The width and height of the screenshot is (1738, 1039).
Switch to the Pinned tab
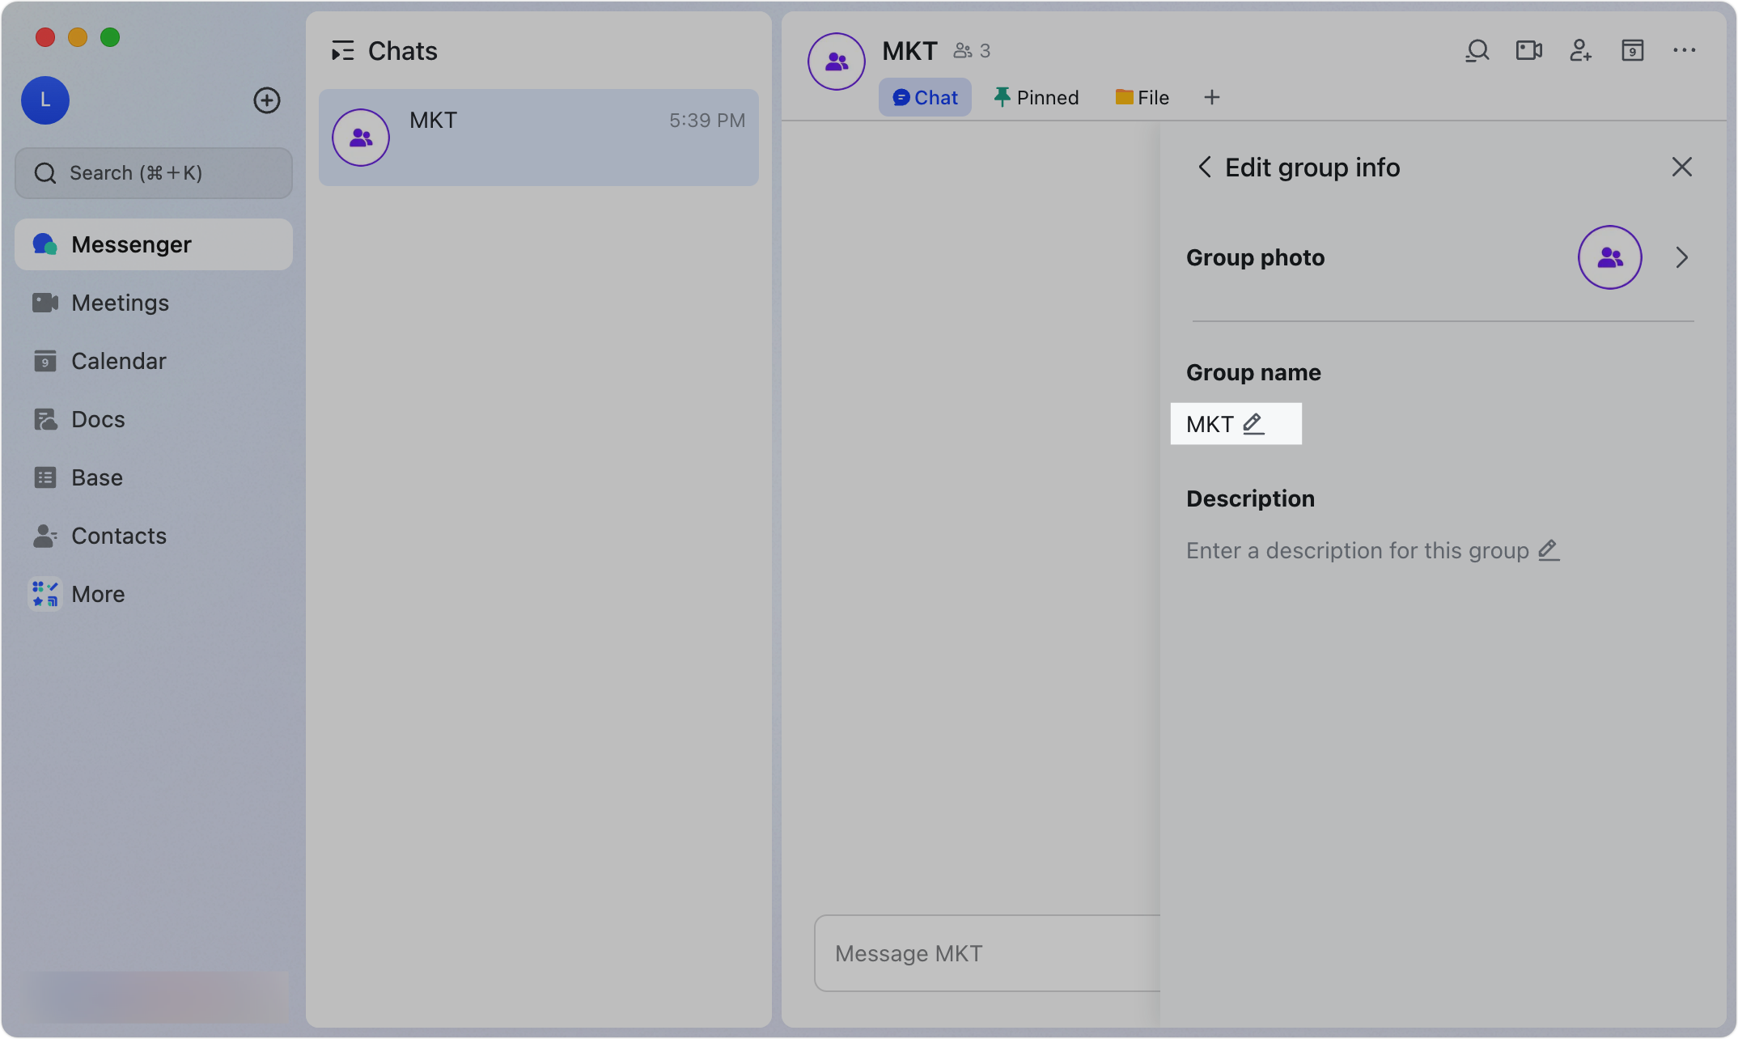click(x=1036, y=97)
